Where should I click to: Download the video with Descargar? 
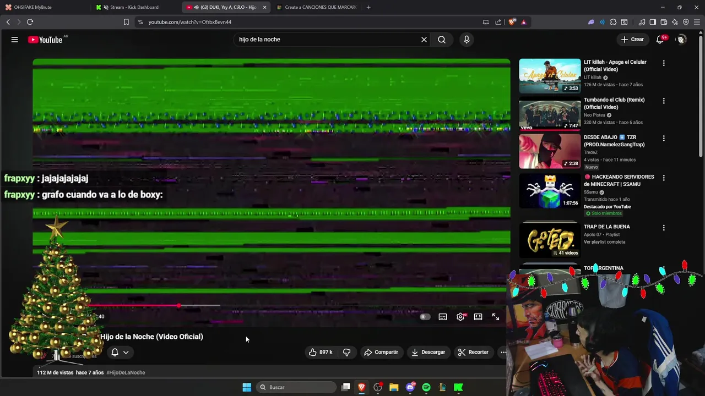click(x=428, y=352)
